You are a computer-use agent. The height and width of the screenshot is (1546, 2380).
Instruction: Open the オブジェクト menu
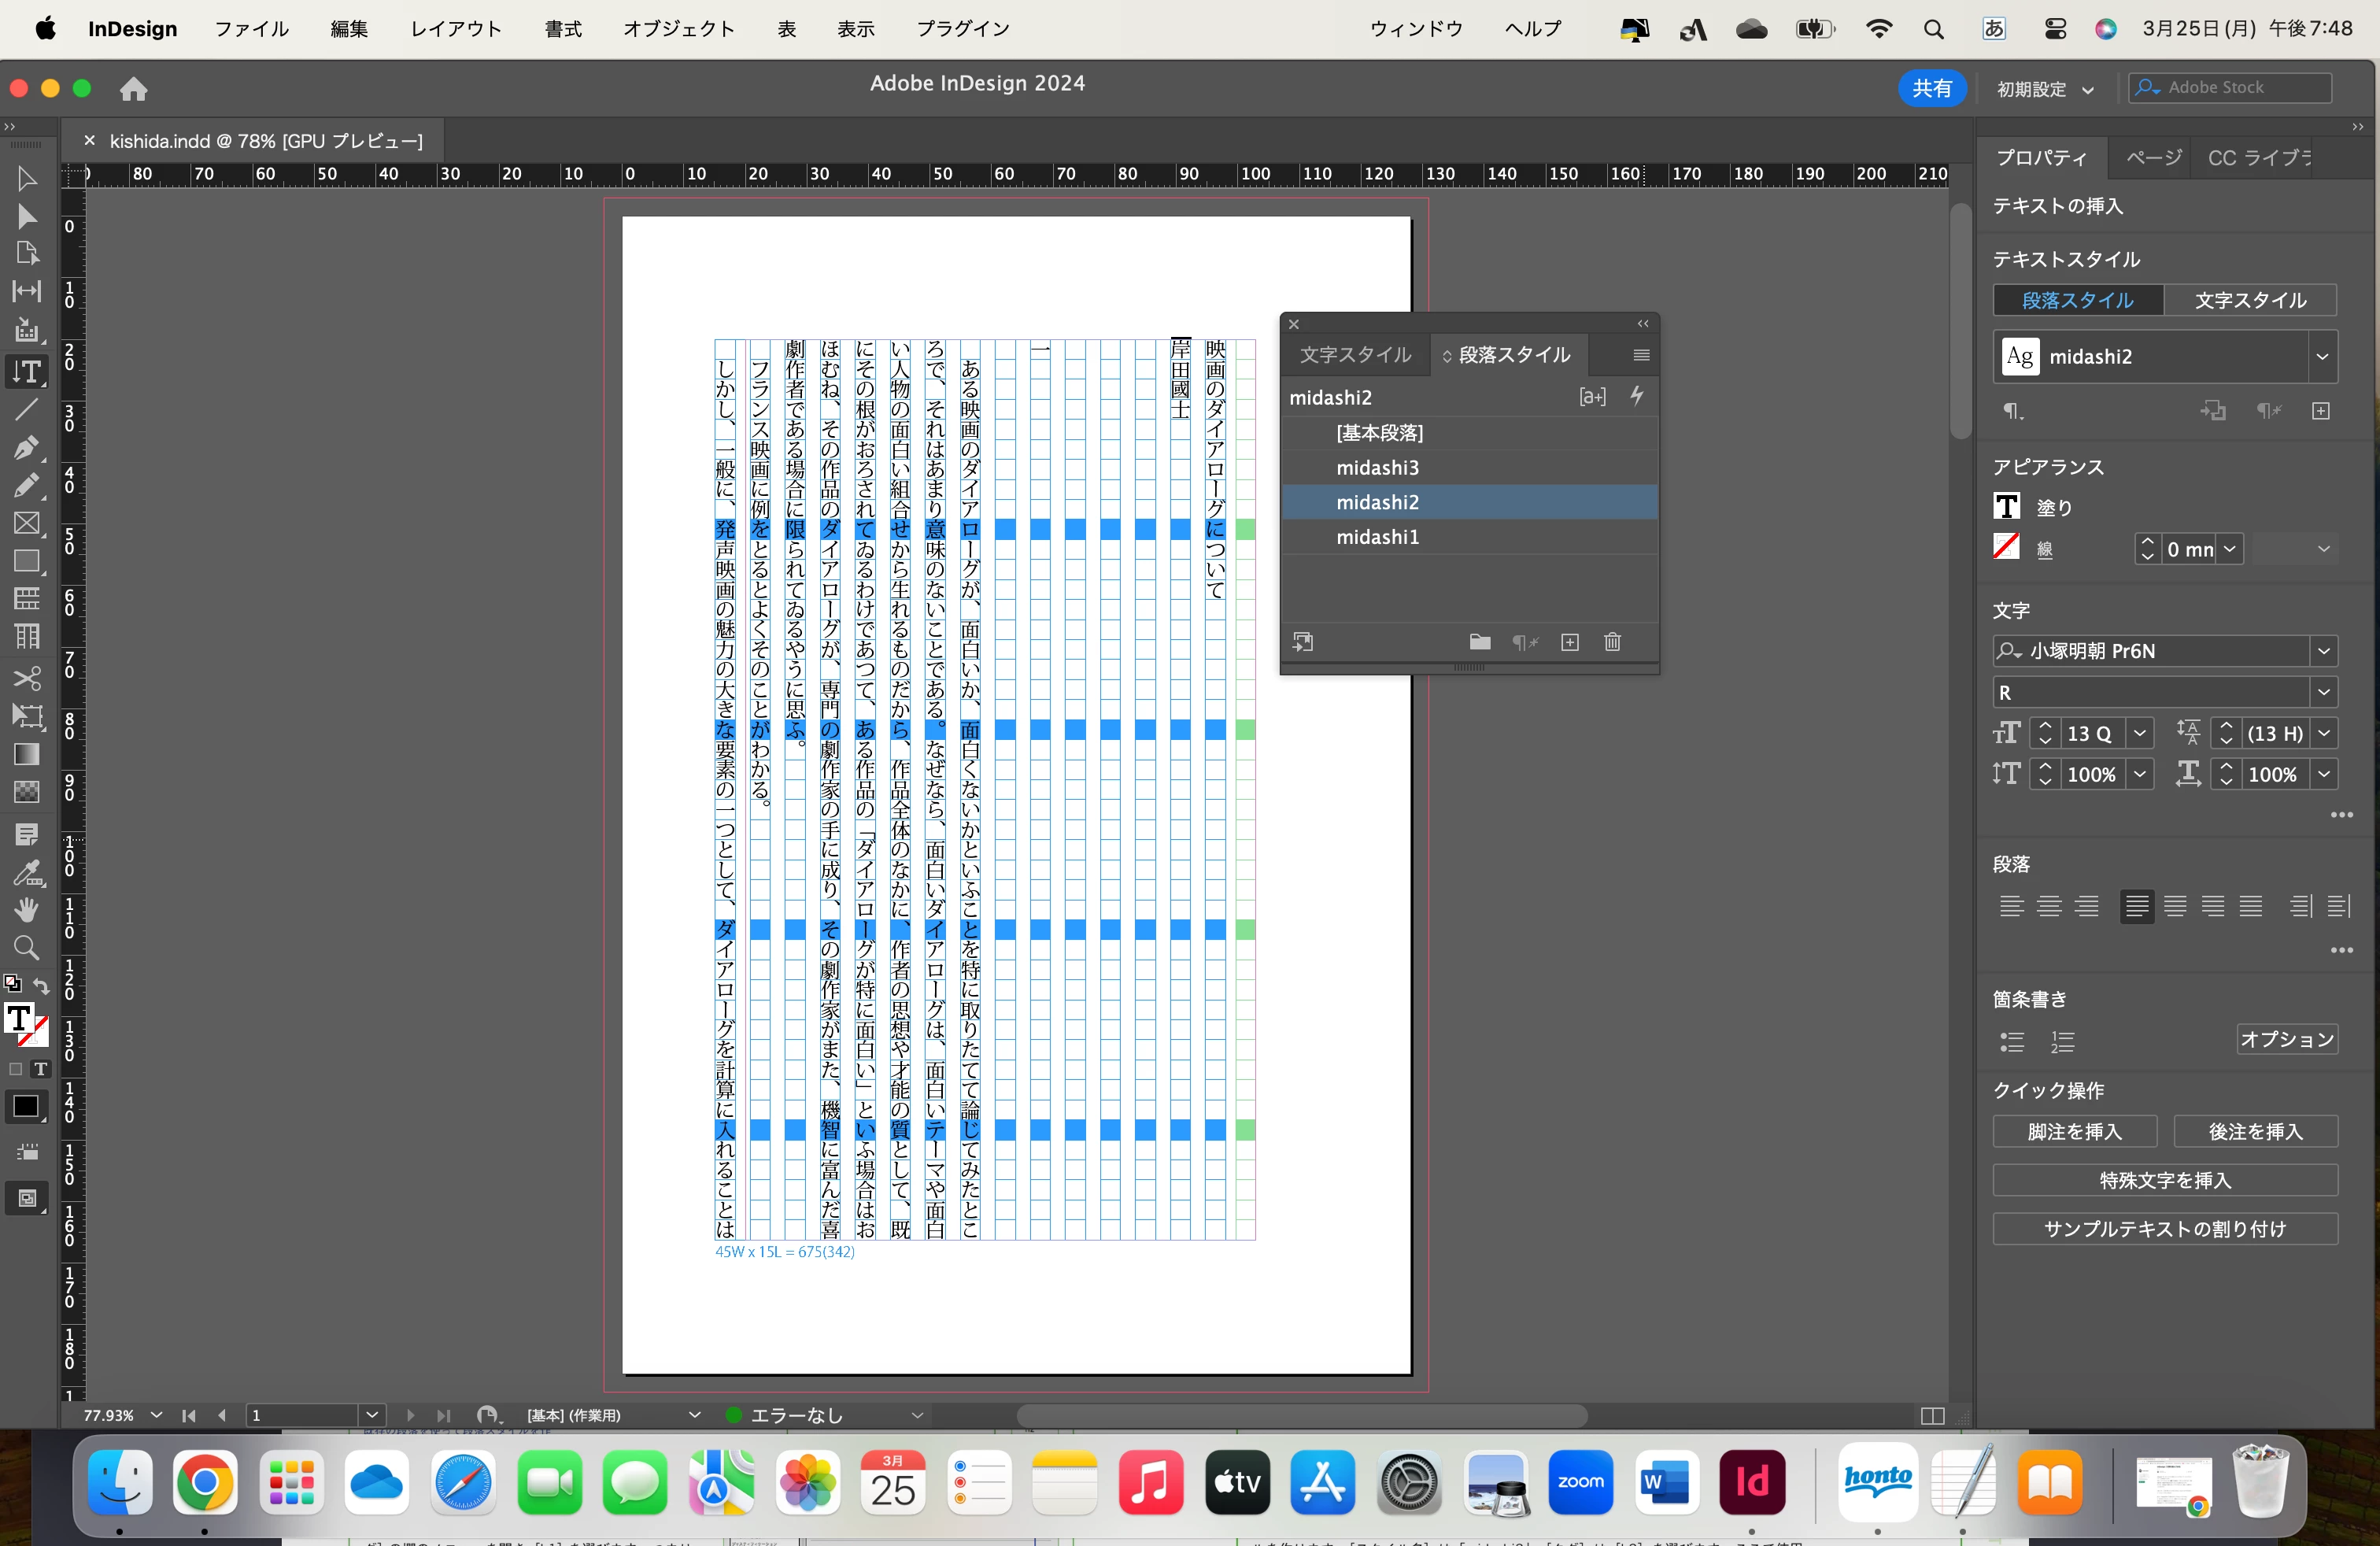tap(678, 29)
